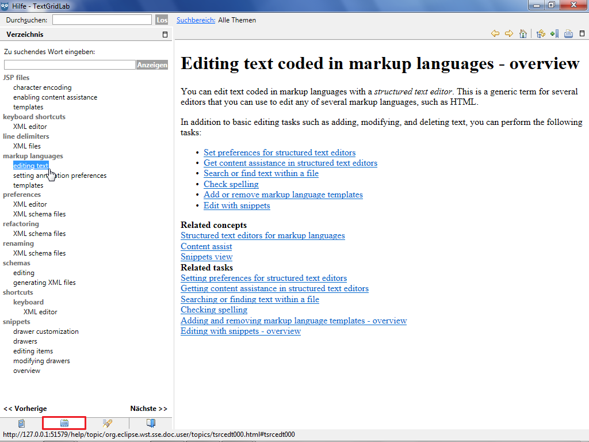This screenshot has width=589, height=442.
Task: Go back using the yellow left arrow
Action: pyautogui.click(x=495, y=34)
